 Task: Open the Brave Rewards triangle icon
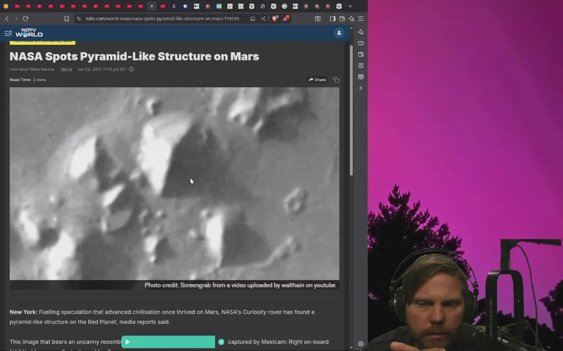(286, 18)
